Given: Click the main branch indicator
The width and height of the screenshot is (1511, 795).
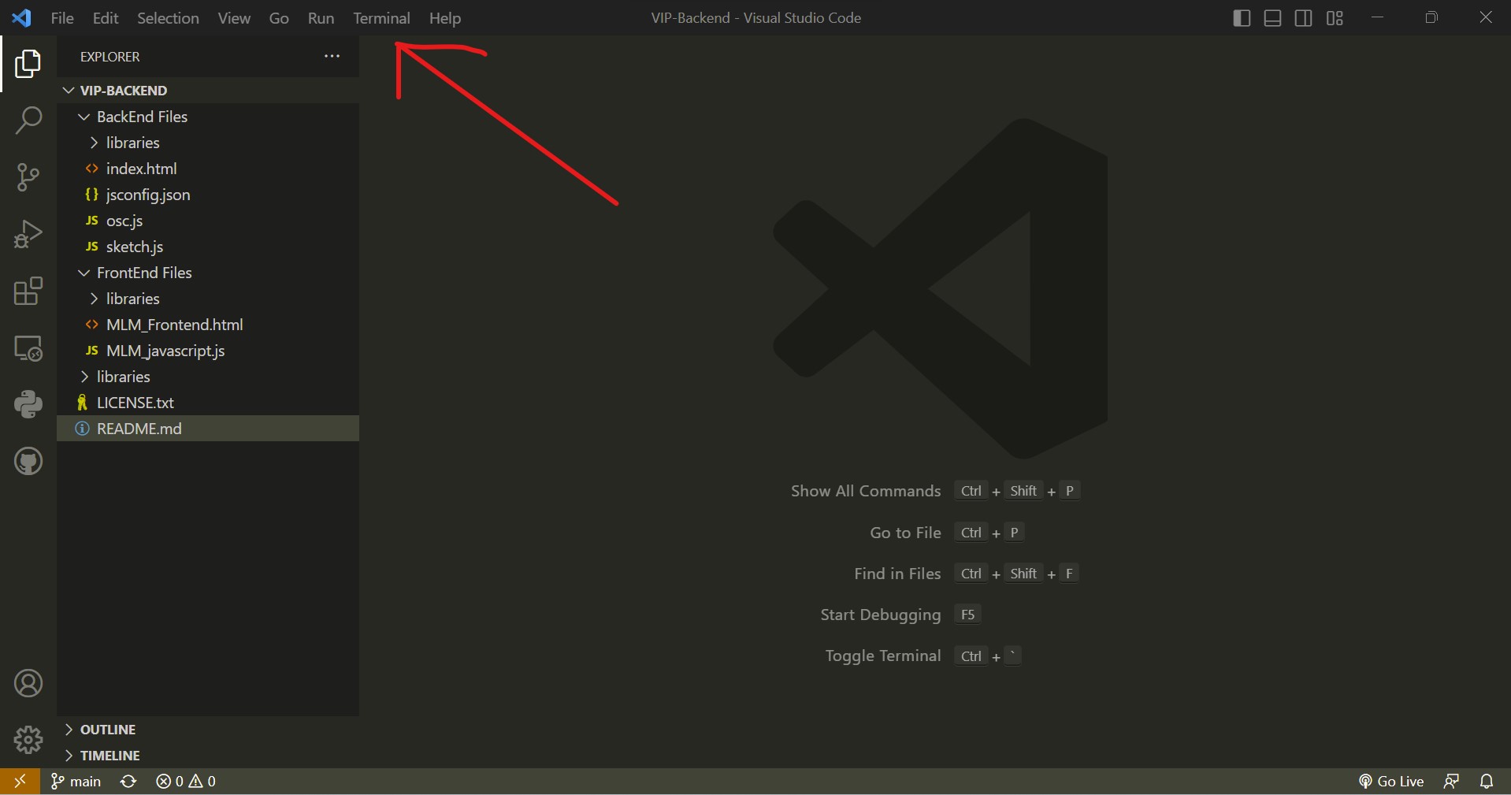Looking at the screenshot, I should click(76, 781).
